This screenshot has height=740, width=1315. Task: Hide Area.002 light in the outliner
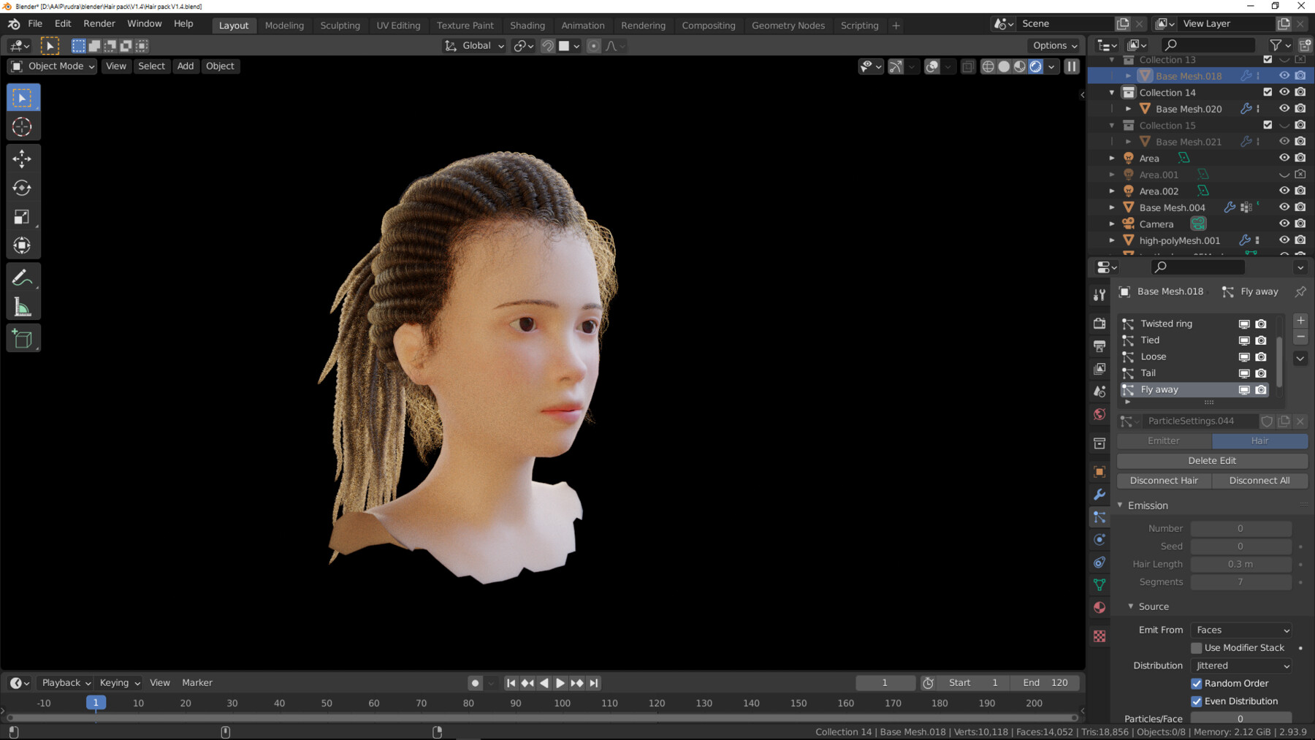click(1284, 191)
